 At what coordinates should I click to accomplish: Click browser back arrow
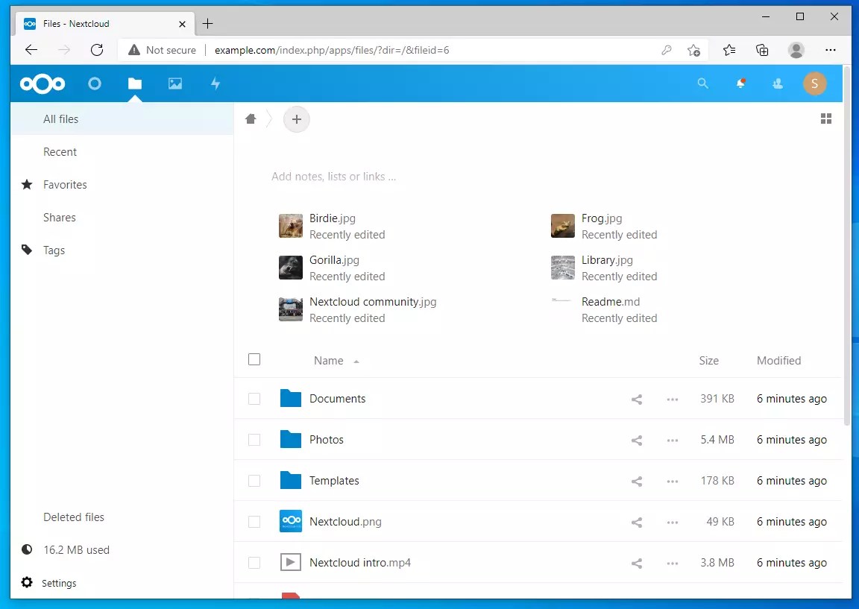coord(31,50)
